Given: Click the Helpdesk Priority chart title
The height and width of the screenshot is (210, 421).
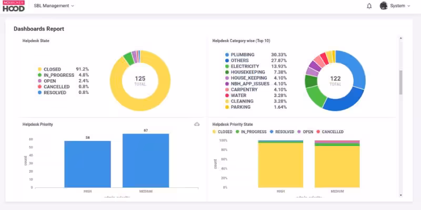Looking at the screenshot, I should (37, 124).
